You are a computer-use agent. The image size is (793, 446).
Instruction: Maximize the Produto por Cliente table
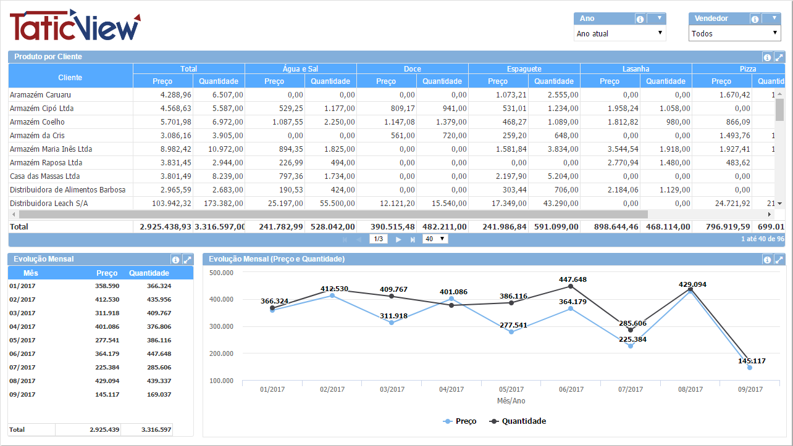tap(779, 57)
